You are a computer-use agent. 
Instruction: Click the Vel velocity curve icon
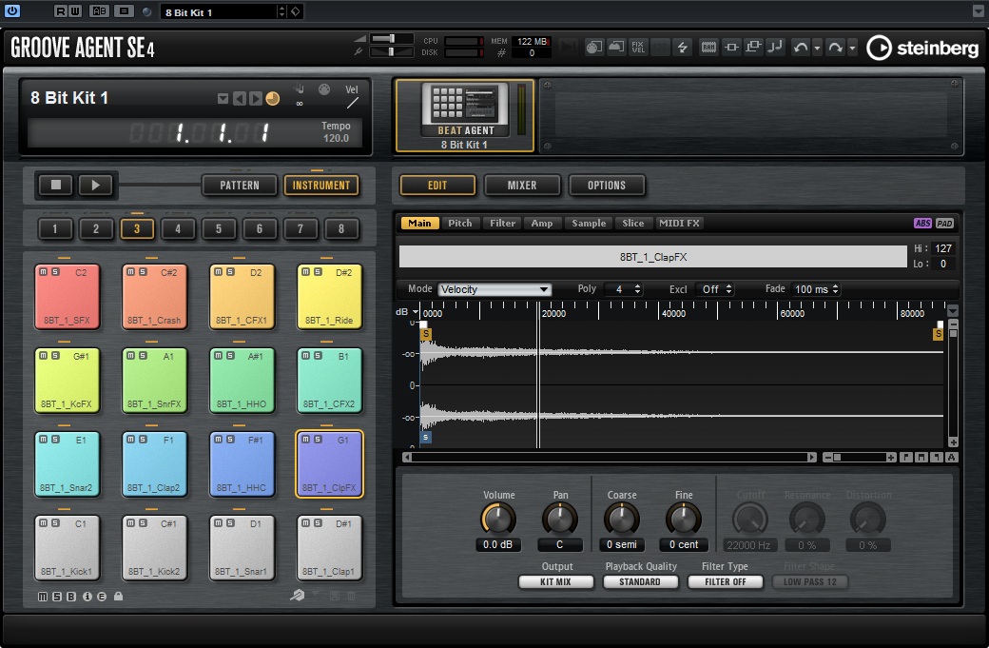[x=352, y=102]
